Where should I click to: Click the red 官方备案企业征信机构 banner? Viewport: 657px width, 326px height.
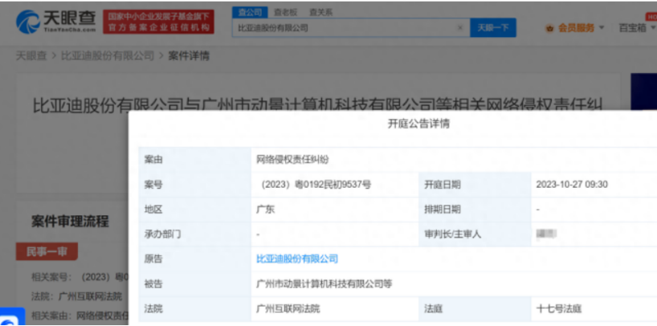(x=158, y=22)
